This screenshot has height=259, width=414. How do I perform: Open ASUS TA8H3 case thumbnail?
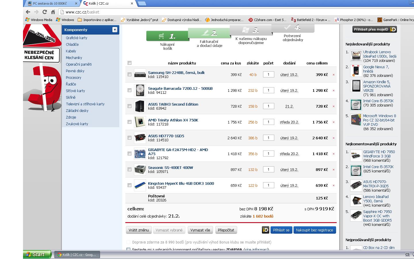(x=140, y=106)
